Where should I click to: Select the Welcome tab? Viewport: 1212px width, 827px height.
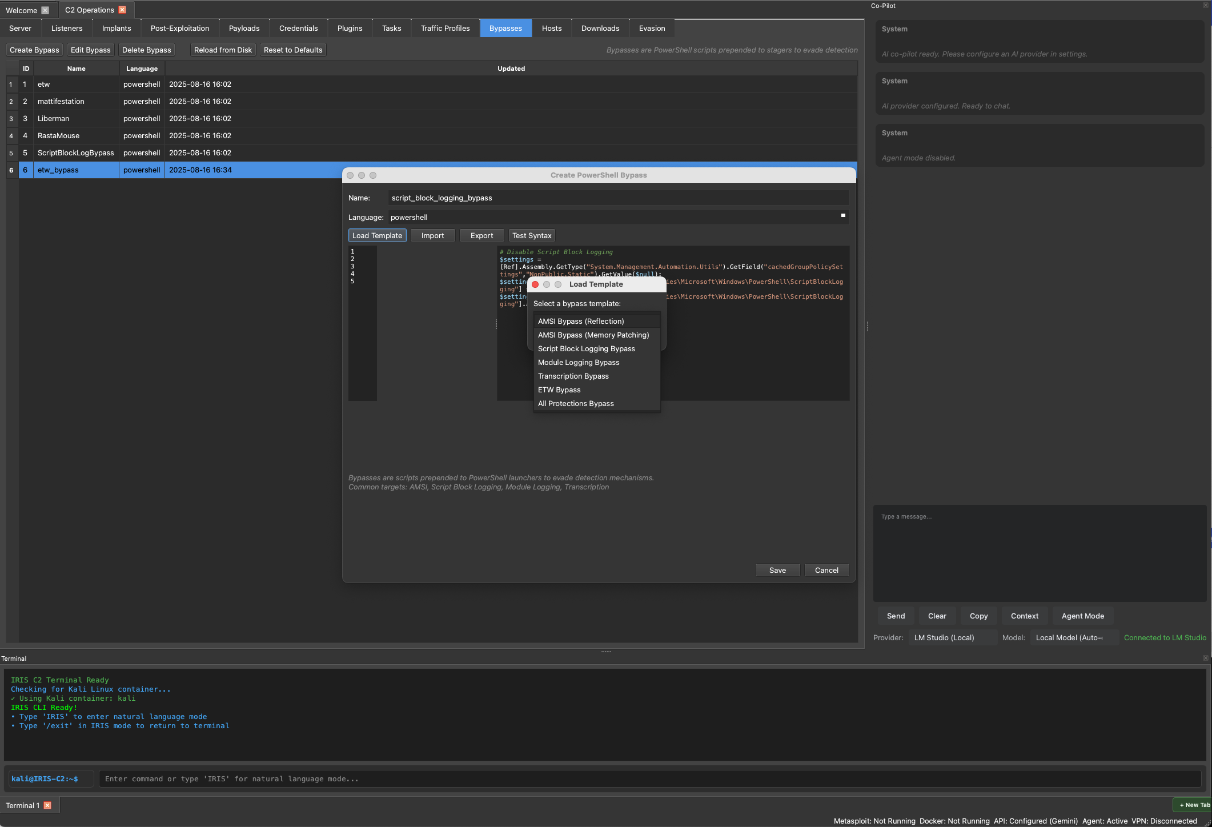click(22, 10)
